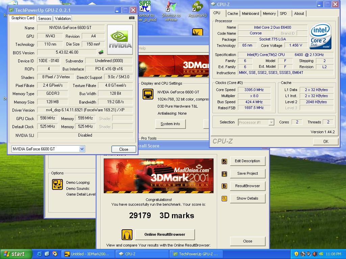The width and height of the screenshot is (346, 259).
Task: Click the Rated FSB value 1697.5 MHz
Action: pyautogui.click(x=254, y=108)
